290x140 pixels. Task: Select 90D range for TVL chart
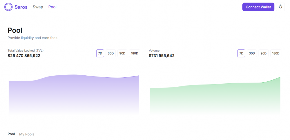click(122, 53)
